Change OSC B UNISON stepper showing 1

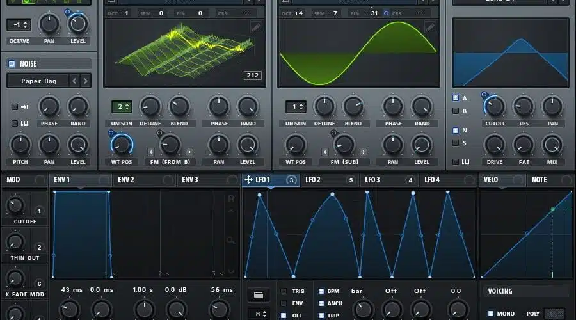coord(296,106)
